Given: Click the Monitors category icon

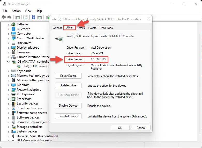Looking at the screenshot, I should pyautogui.click(x=13, y=85).
